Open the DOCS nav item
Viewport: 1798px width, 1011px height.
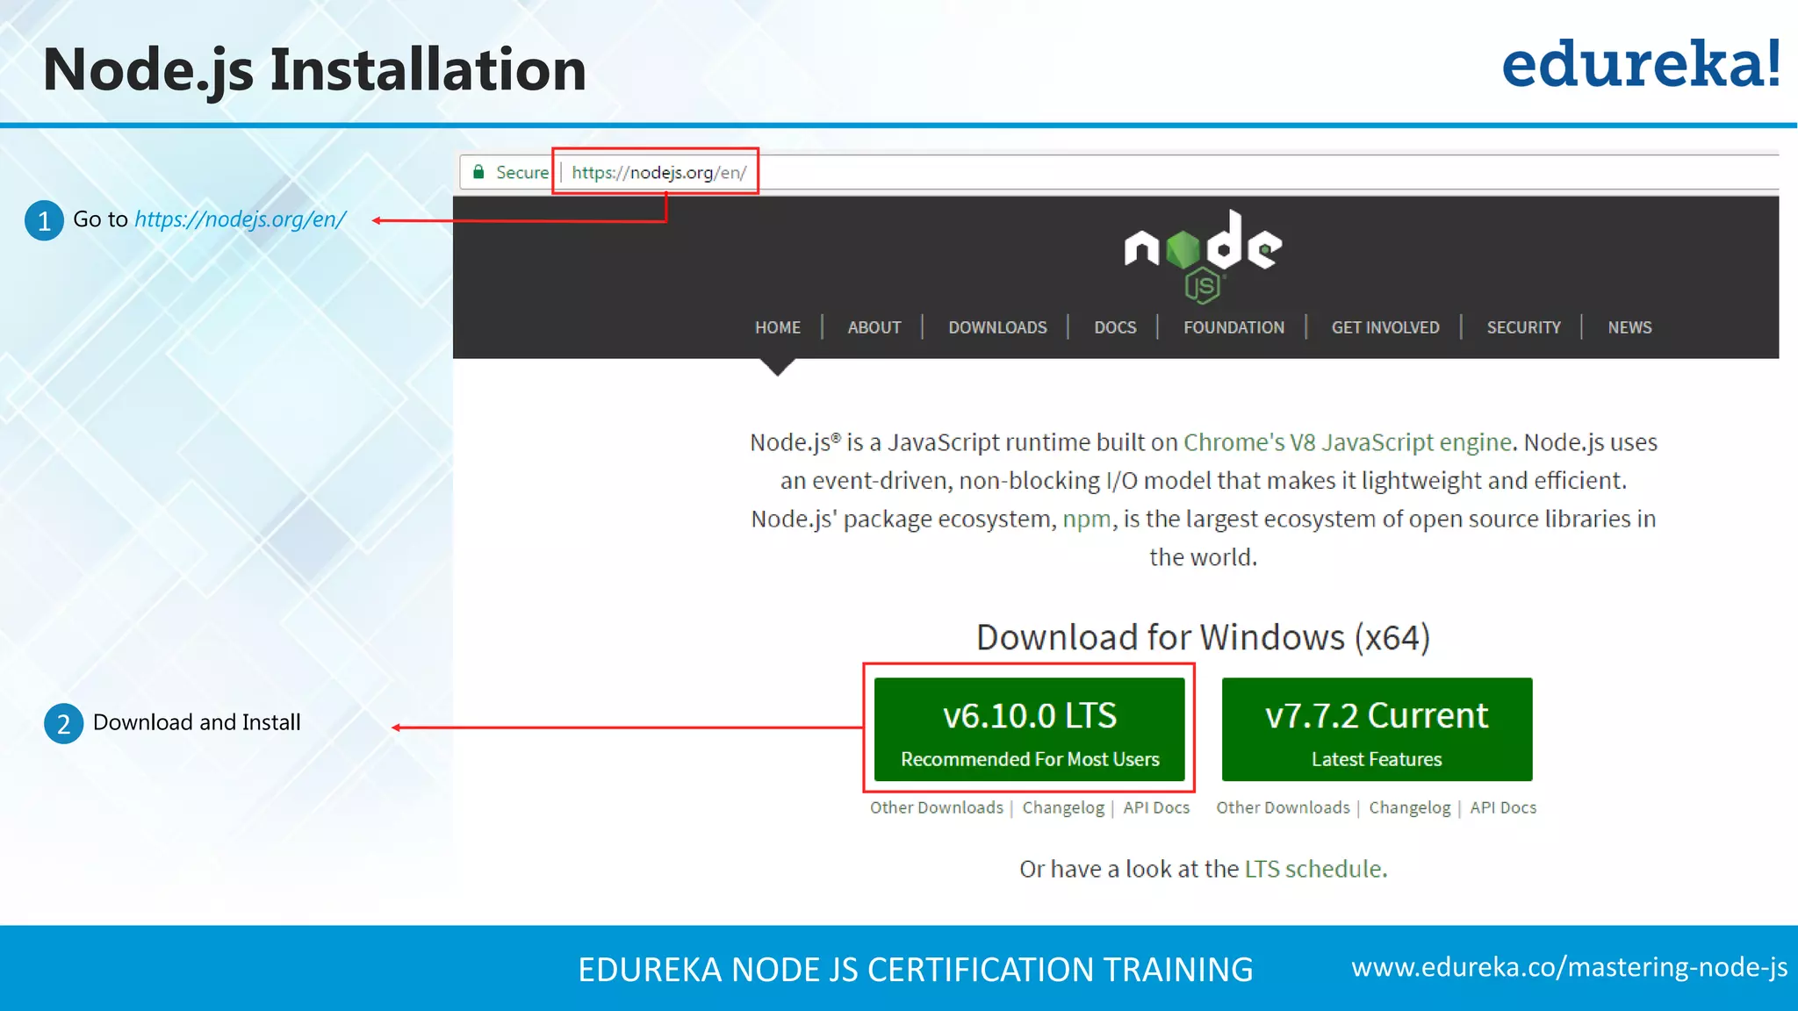pyautogui.click(x=1115, y=327)
